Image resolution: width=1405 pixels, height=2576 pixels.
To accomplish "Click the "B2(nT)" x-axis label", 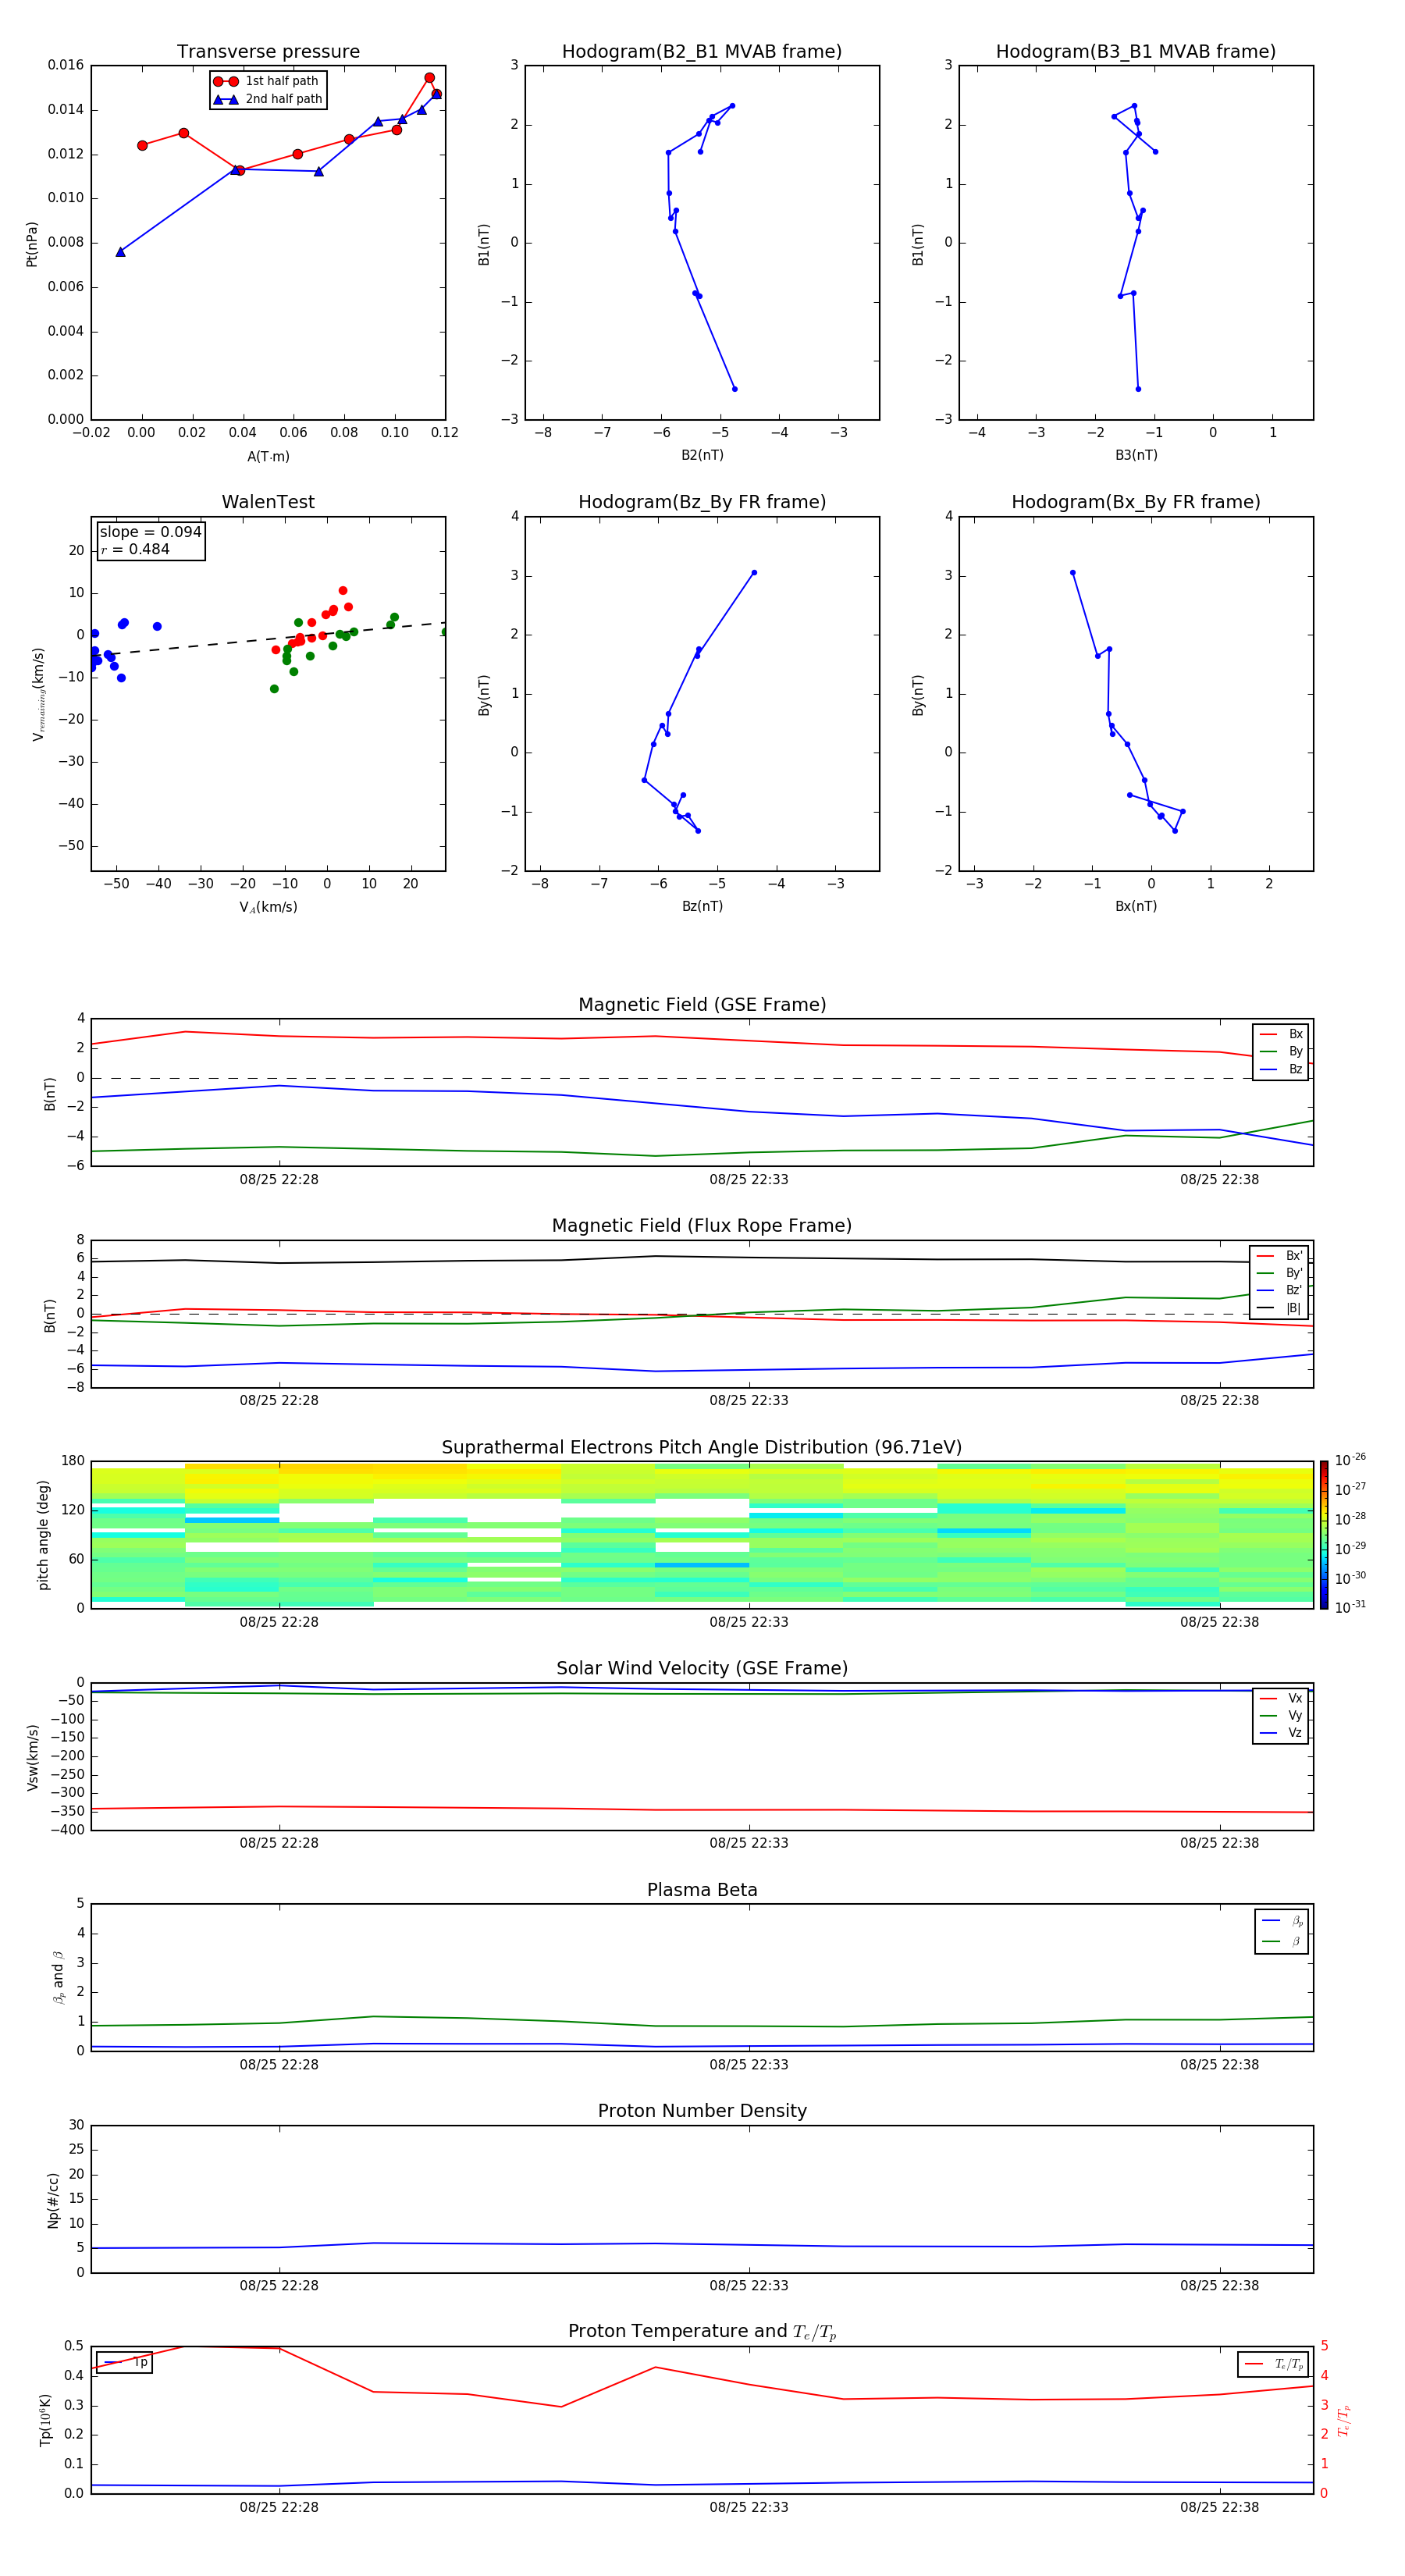I will [x=702, y=455].
